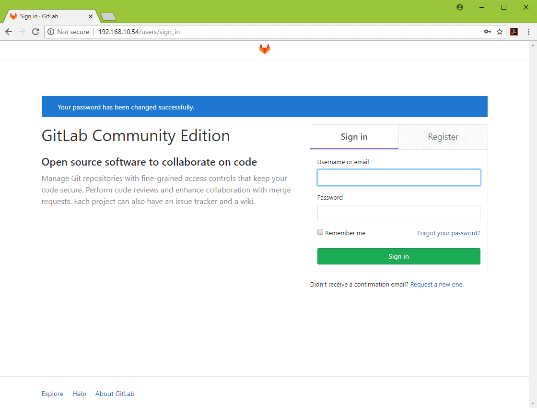Reload the page with the refresh icon
Viewport: 537px width, 408px height.
click(x=35, y=32)
